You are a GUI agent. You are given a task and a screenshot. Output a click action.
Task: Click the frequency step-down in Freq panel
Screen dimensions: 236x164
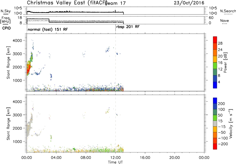point(49,20)
